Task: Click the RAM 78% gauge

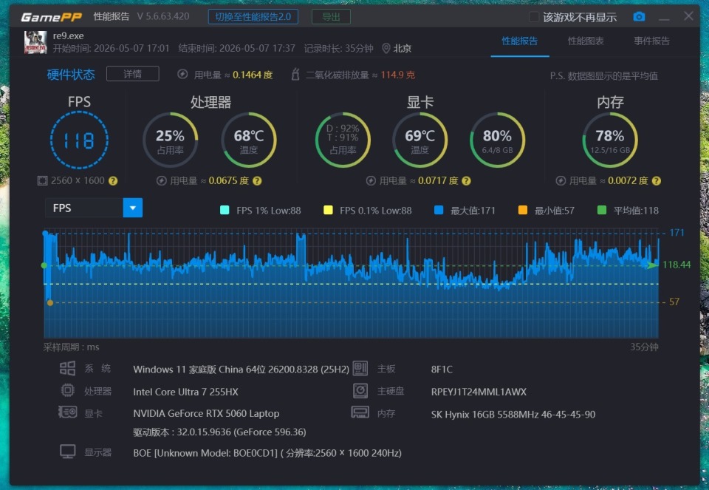Action: point(610,140)
